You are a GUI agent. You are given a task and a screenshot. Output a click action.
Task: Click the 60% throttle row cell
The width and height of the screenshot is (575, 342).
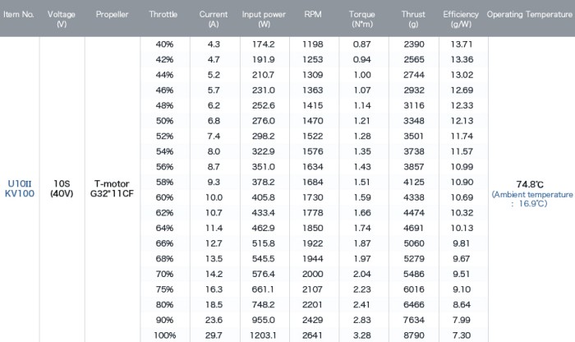[164, 197]
